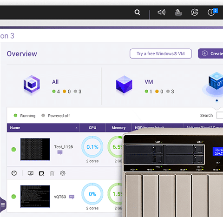Viewport: 223px width, 217px height.
Task: Open the search magnifier in top bar
Action: (x=137, y=12)
